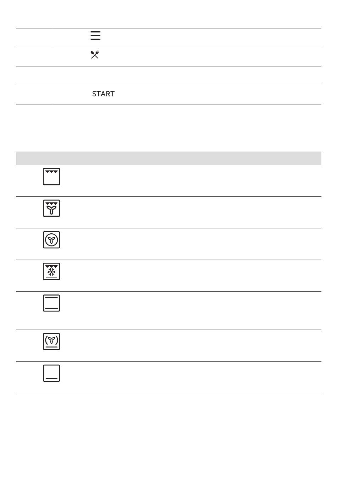Click the START label
Screen dimensions: 337x488
(x=103, y=94)
